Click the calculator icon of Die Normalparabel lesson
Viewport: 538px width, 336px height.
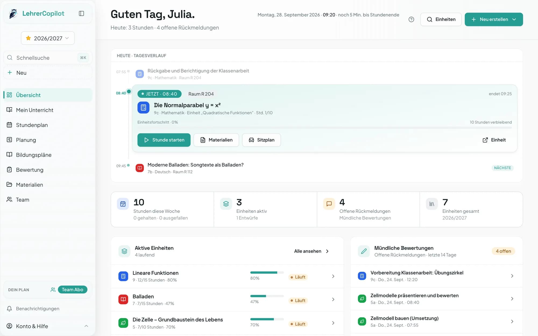(x=143, y=108)
